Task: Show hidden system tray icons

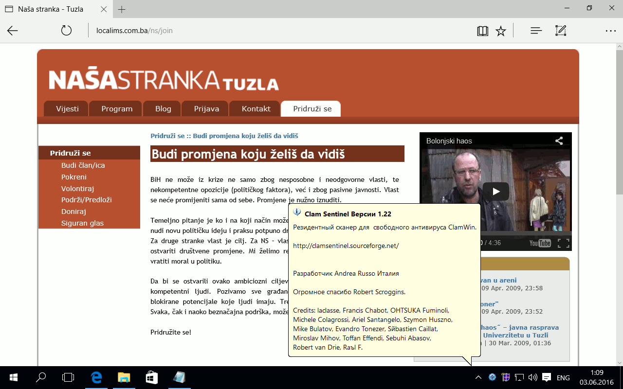Action: click(x=478, y=377)
